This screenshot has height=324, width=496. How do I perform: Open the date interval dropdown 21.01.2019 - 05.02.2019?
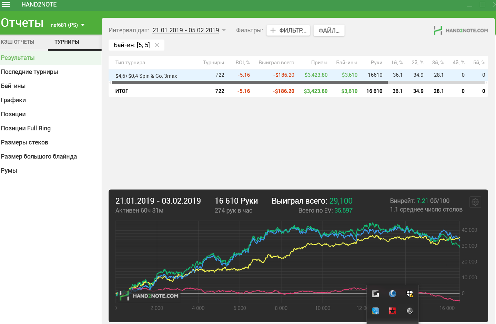[189, 30]
